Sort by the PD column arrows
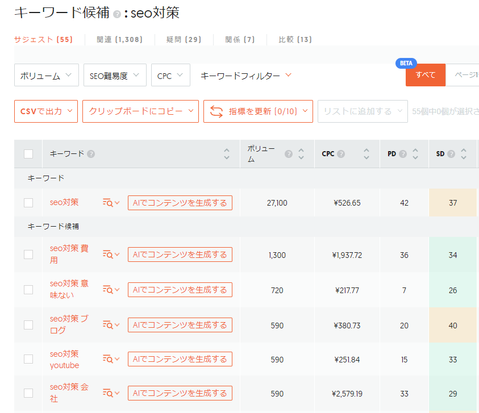The width and height of the screenshot is (479, 413). [x=415, y=154]
